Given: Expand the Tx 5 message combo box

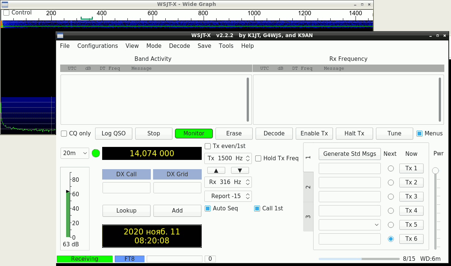Looking at the screenshot, I should coord(350,225).
